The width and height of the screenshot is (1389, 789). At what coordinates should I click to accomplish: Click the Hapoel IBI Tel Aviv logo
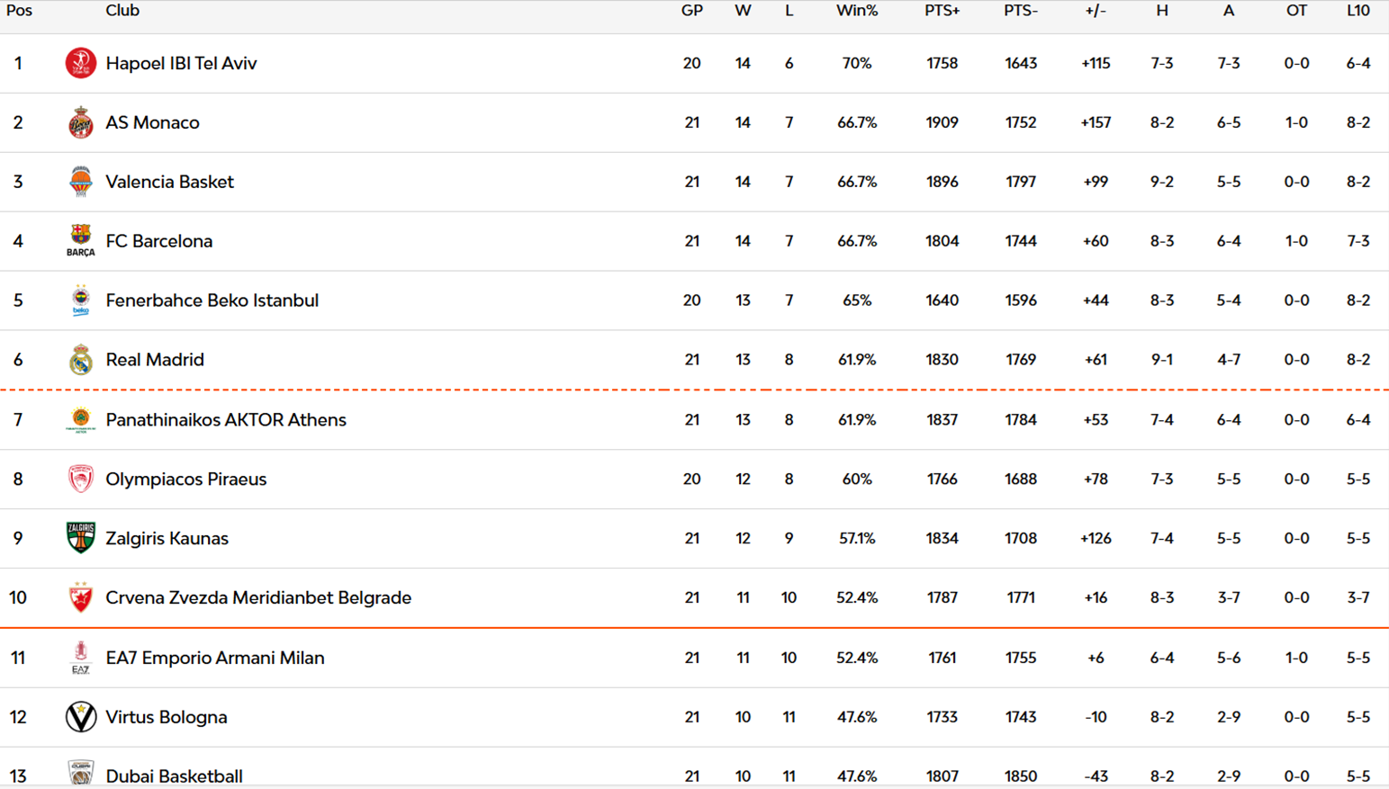coord(80,63)
